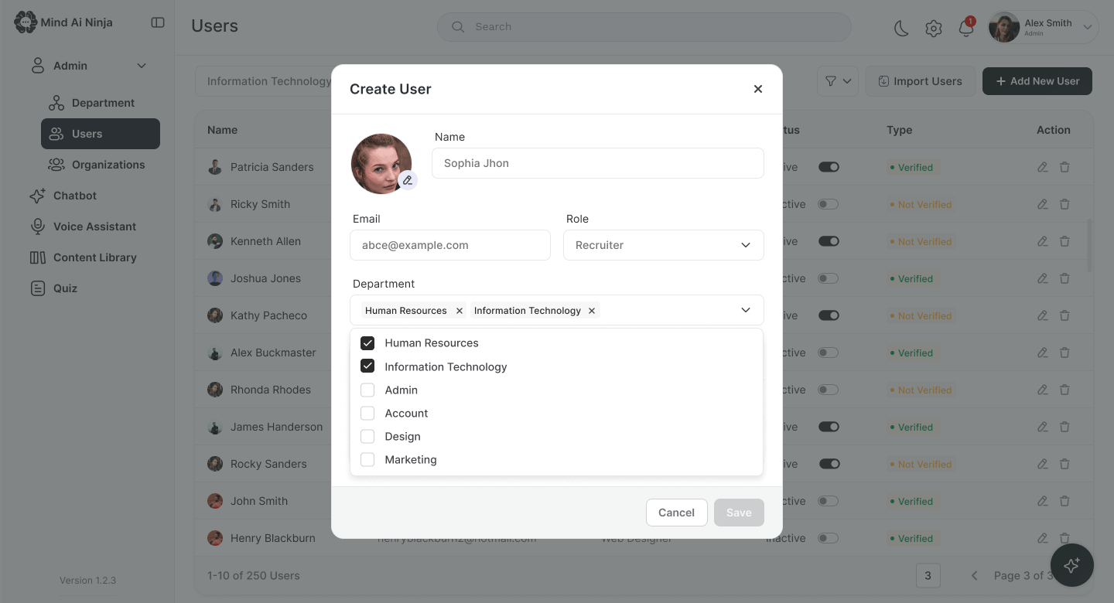The height and width of the screenshot is (603, 1114).
Task: Check the Marketing department checkbox
Action: tap(367, 460)
